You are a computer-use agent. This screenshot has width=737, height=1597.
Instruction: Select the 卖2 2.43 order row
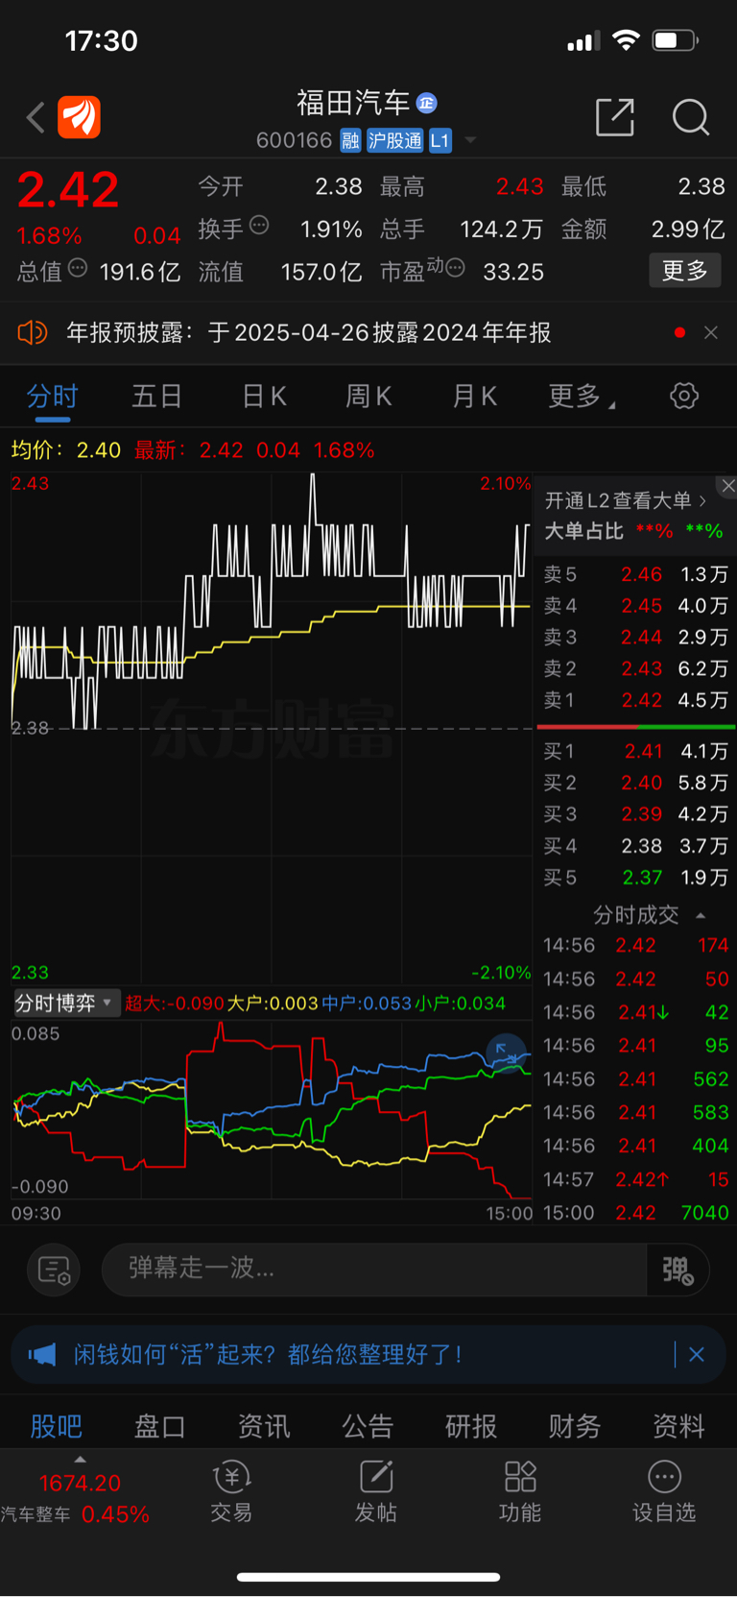[x=635, y=668]
